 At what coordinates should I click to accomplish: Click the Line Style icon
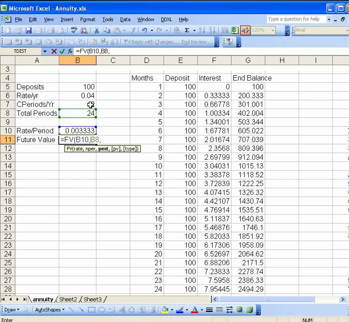click(209, 309)
